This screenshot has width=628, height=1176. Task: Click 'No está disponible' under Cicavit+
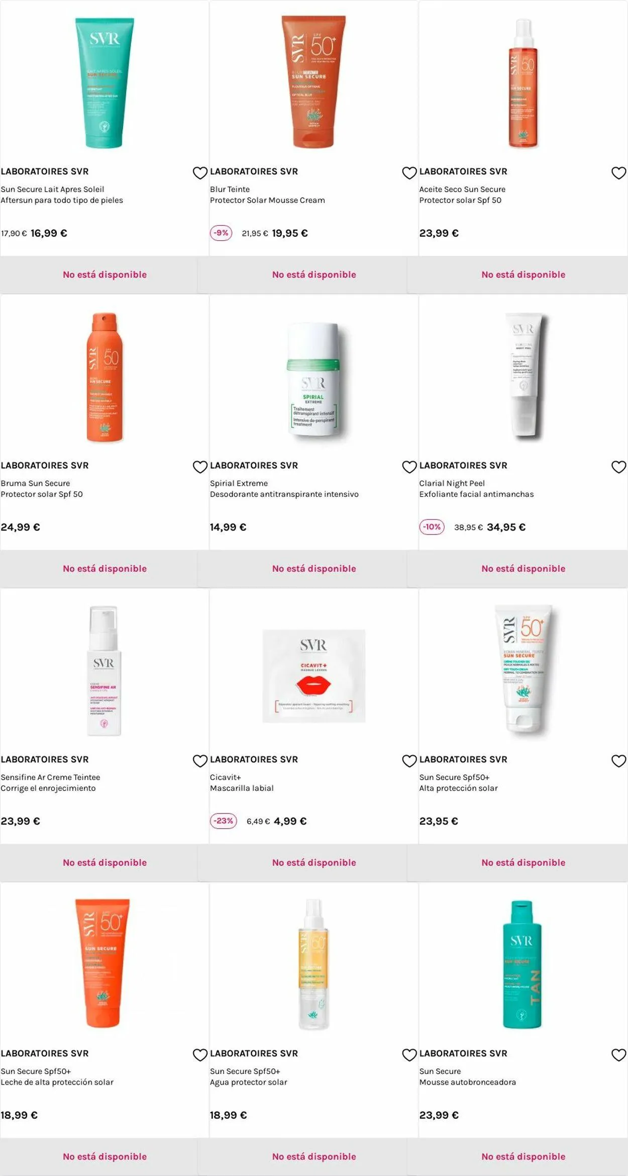[x=314, y=863]
